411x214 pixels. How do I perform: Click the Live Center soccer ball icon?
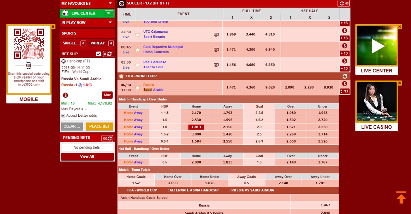[x=65, y=13]
